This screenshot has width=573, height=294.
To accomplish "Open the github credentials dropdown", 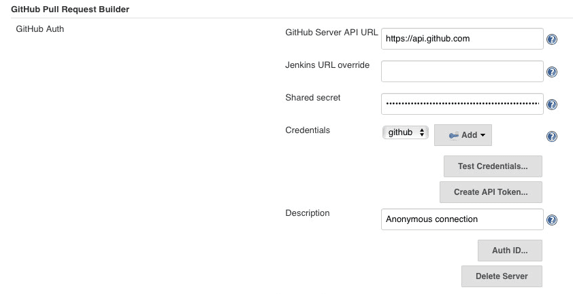I will 406,132.
